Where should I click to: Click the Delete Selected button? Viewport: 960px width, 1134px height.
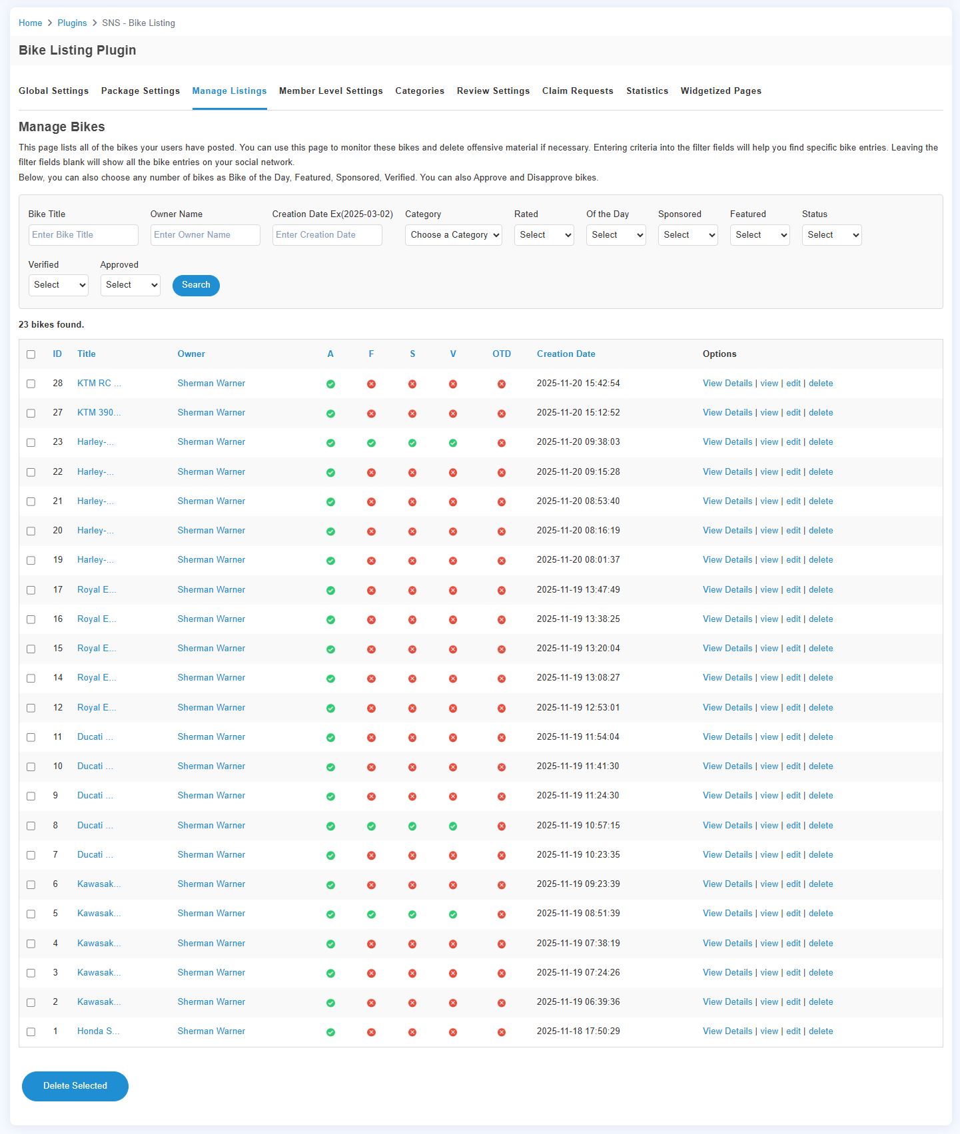[x=75, y=1086]
